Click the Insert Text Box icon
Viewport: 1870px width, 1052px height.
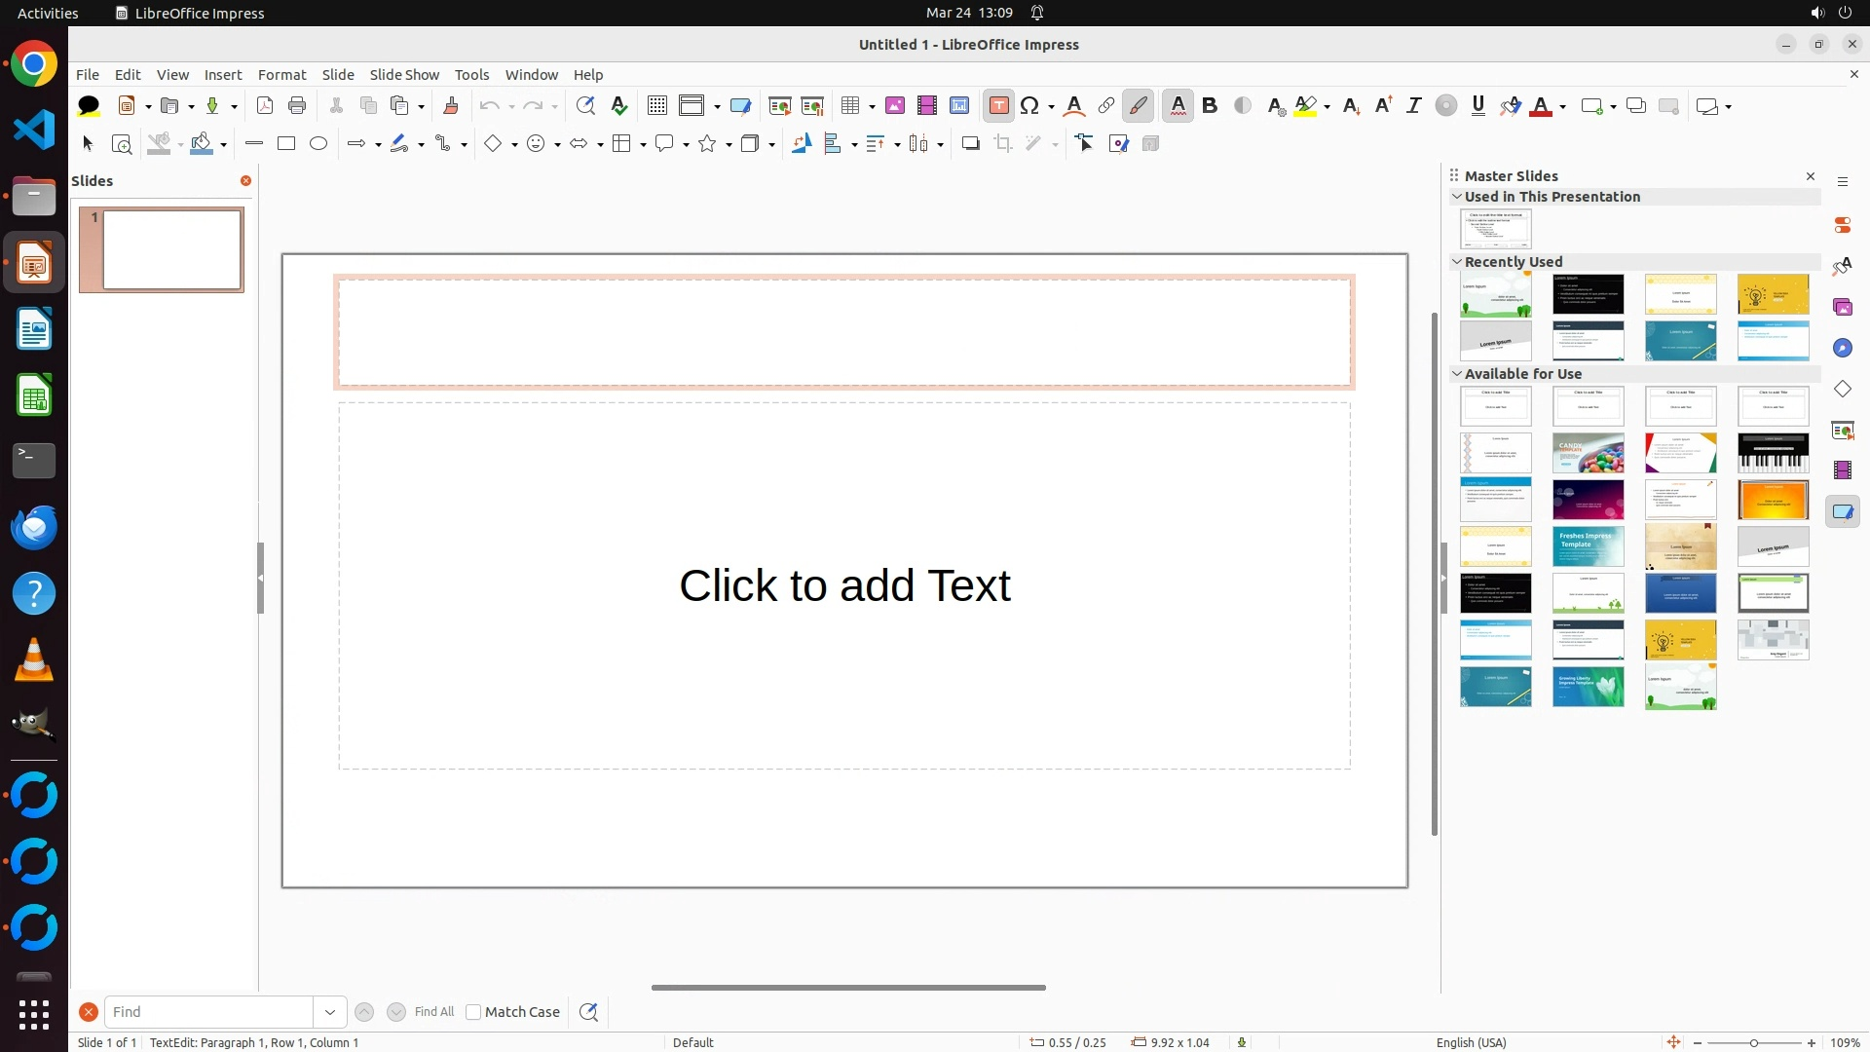998,106
